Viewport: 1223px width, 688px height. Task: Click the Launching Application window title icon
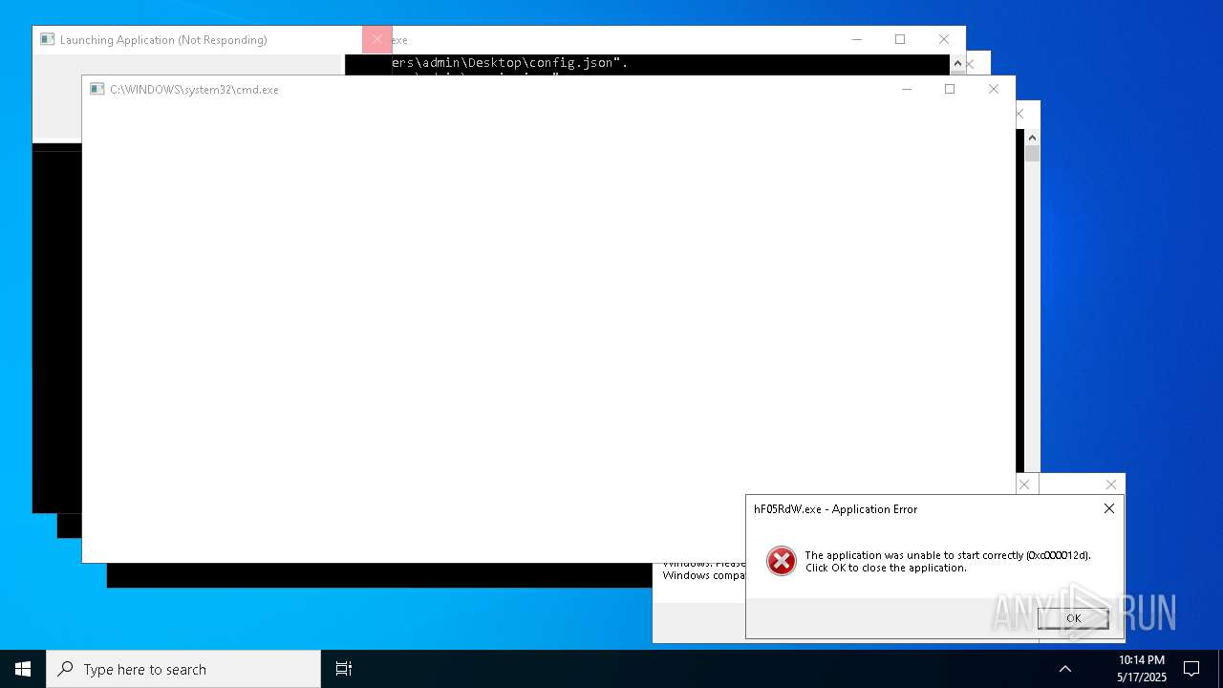47,39
